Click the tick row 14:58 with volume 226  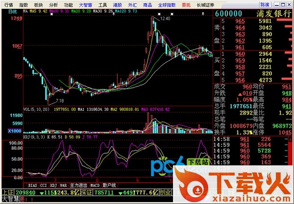[251, 139]
